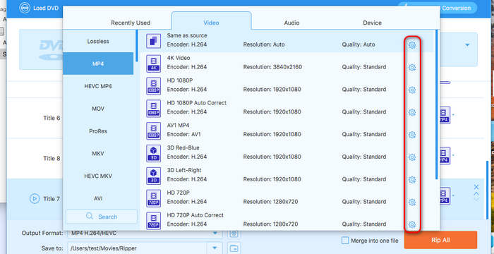Screen dimensions: 494x254
Task: Select the HD 1080P Auto Correct icon
Action: [153, 109]
